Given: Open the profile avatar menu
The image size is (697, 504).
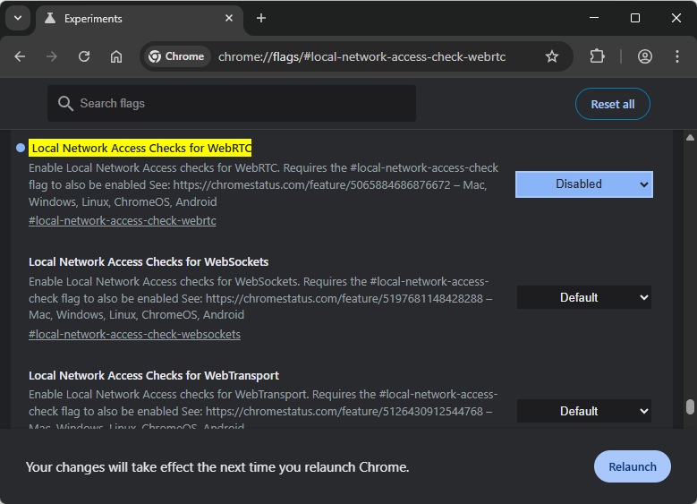Looking at the screenshot, I should tap(645, 56).
